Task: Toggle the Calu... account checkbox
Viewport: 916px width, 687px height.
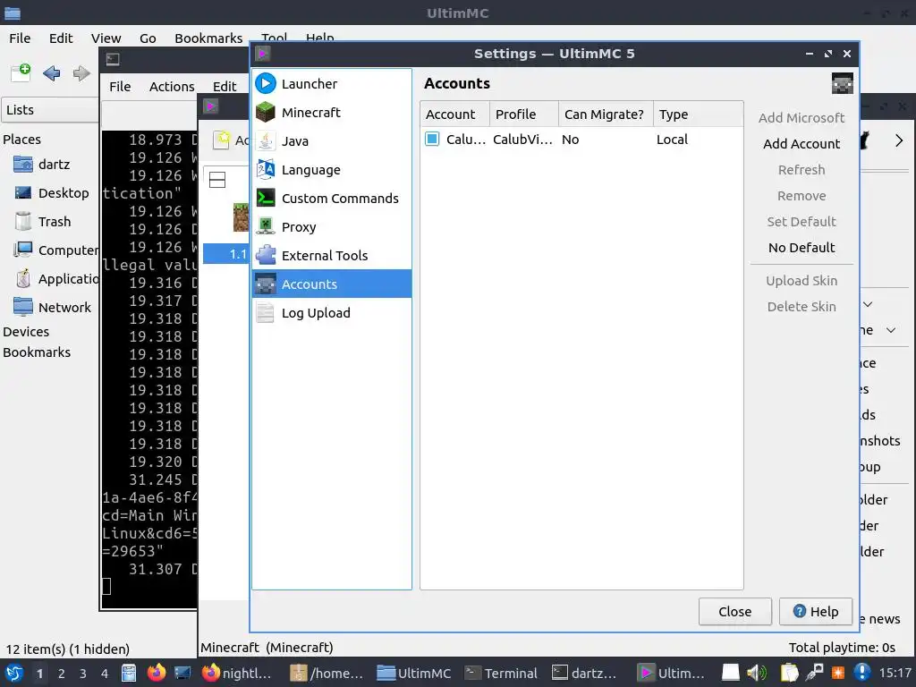Action: pos(432,139)
